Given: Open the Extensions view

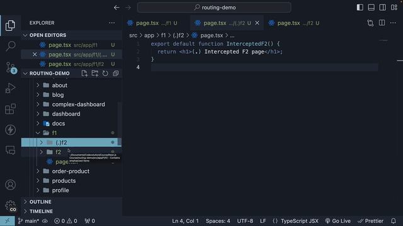Looking at the screenshot, I should pyautogui.click(x=10, y=109).
